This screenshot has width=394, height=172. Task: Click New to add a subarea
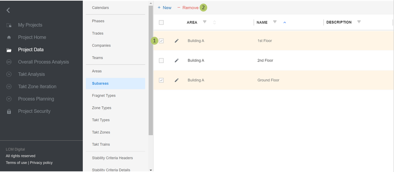click(164, 8)
